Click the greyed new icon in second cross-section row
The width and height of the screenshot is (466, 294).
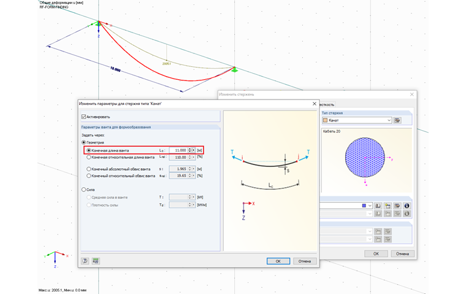coord(388,214)
